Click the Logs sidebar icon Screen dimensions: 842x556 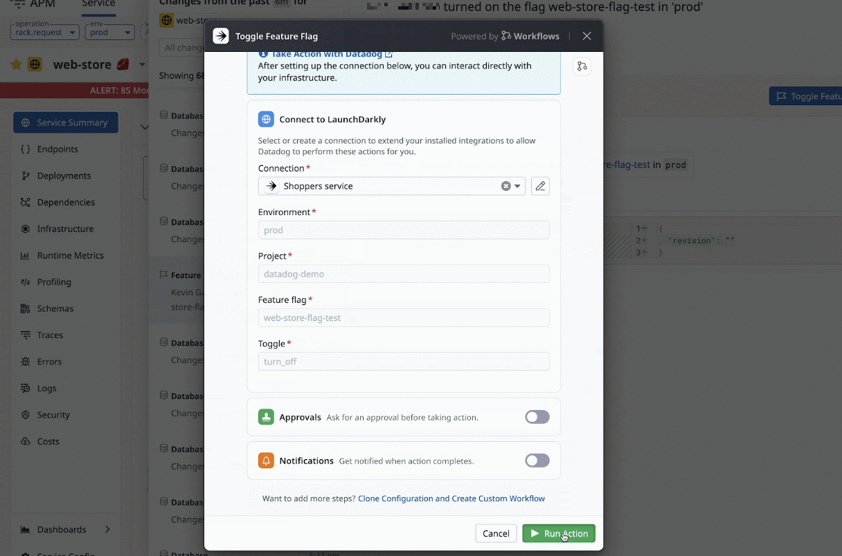(26, 388)
